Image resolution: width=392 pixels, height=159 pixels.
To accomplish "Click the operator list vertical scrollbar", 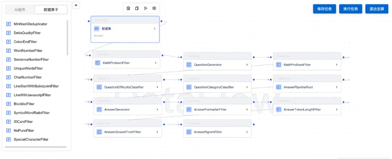I will pos(67,37).
